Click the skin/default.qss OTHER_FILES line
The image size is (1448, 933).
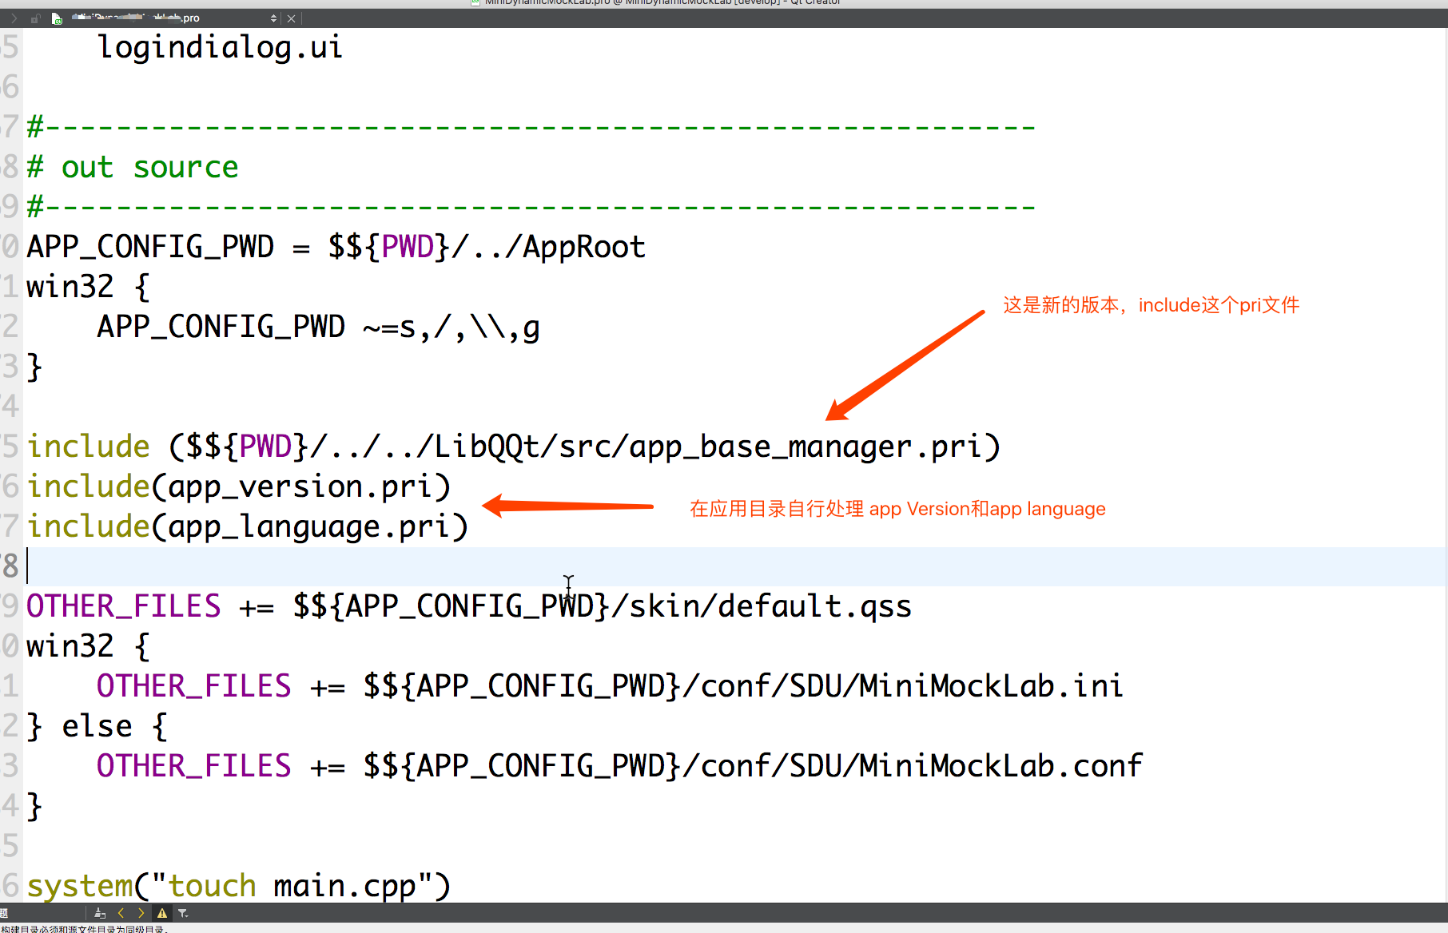point(469,606)
